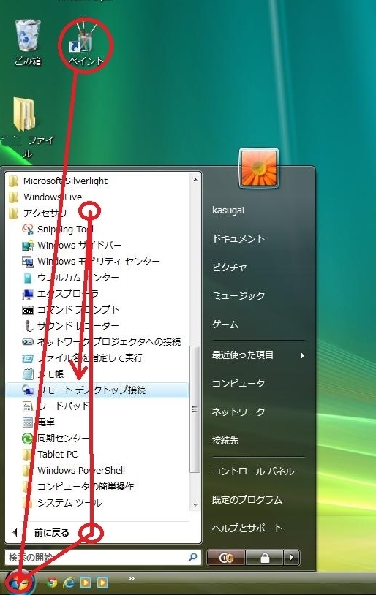
Task: Click the リモート デスクトップ接続 icon
Action: [28, 390]
